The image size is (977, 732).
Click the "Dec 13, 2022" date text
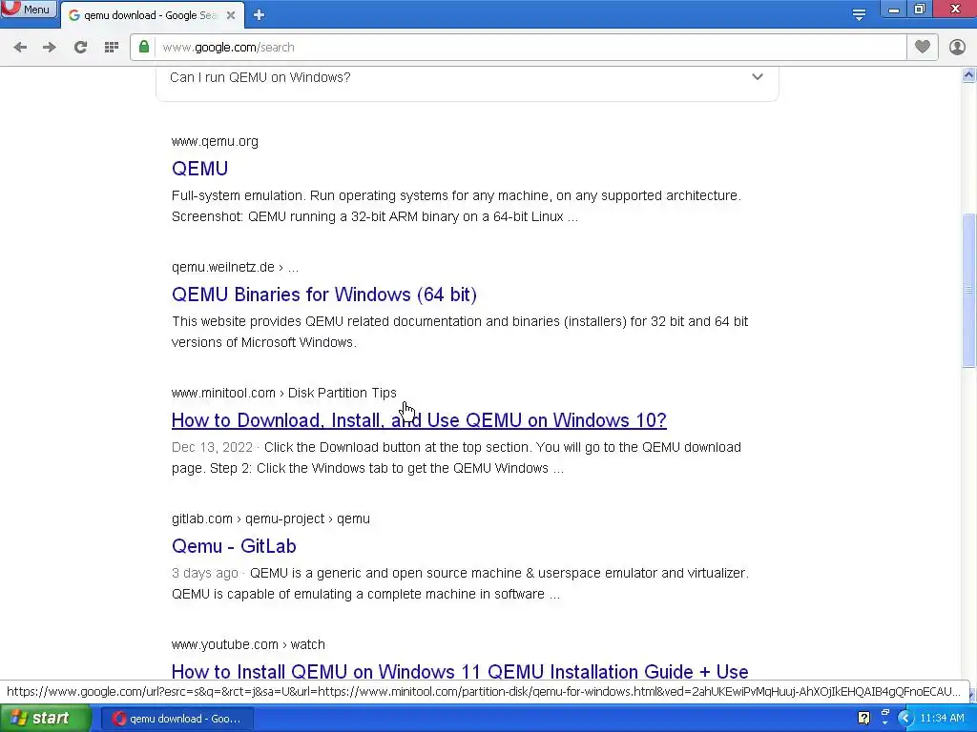(212, 448)
